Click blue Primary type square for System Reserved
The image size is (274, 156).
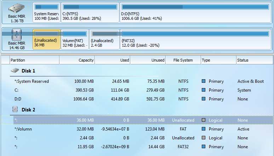pos(204,81)
